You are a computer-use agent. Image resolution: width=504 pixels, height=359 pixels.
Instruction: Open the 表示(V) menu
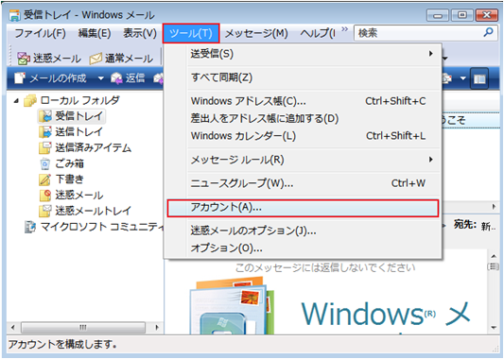[x=140, y=33]
